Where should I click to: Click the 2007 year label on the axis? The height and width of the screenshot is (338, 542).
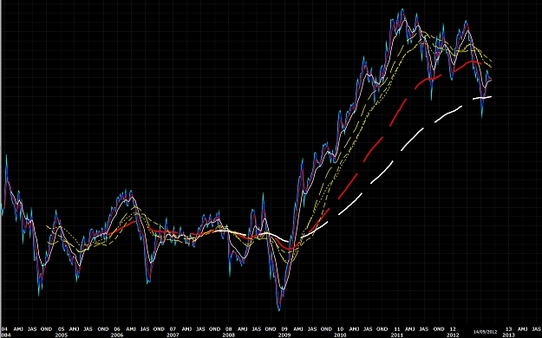pyautogui.click(x=173, y=335)
